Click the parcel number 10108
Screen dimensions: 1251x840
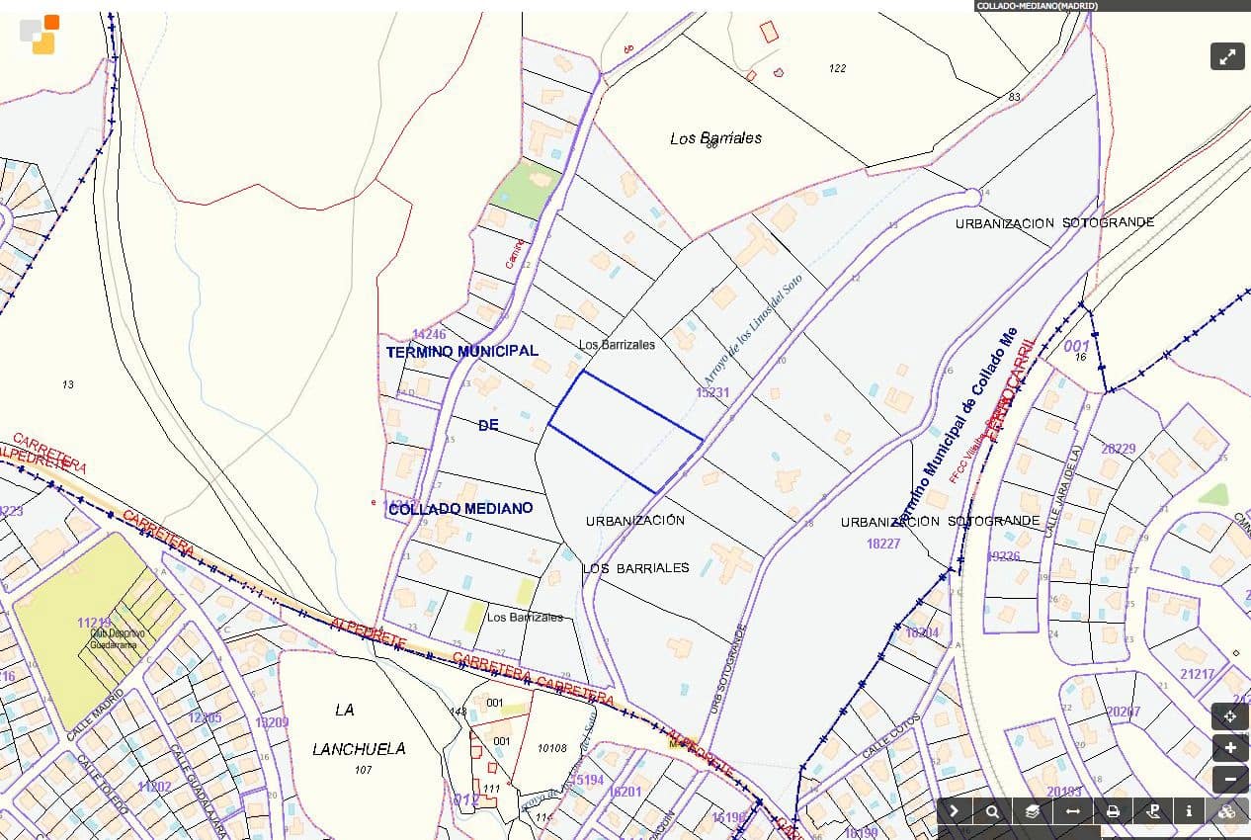pos(552,748)
